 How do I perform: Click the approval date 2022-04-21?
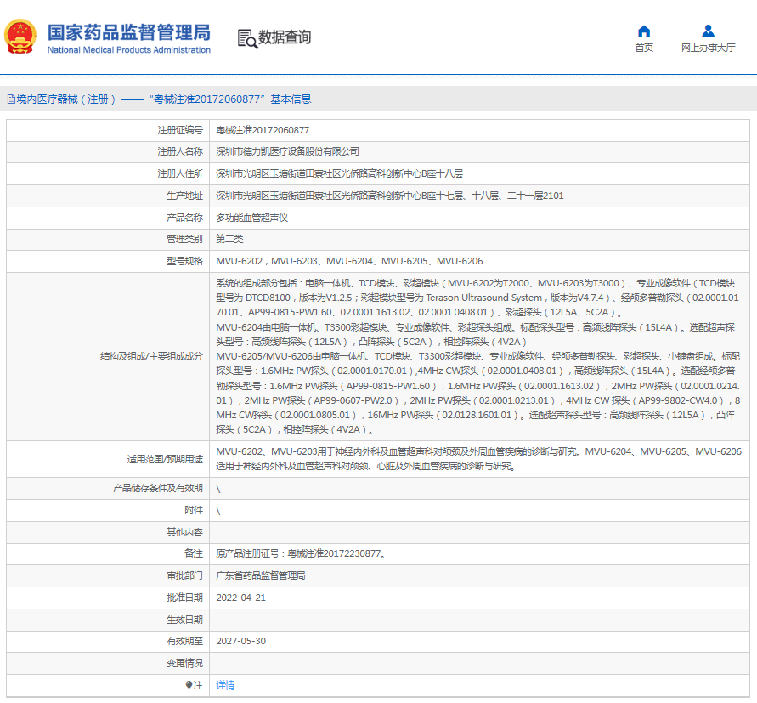coord(240,598)
